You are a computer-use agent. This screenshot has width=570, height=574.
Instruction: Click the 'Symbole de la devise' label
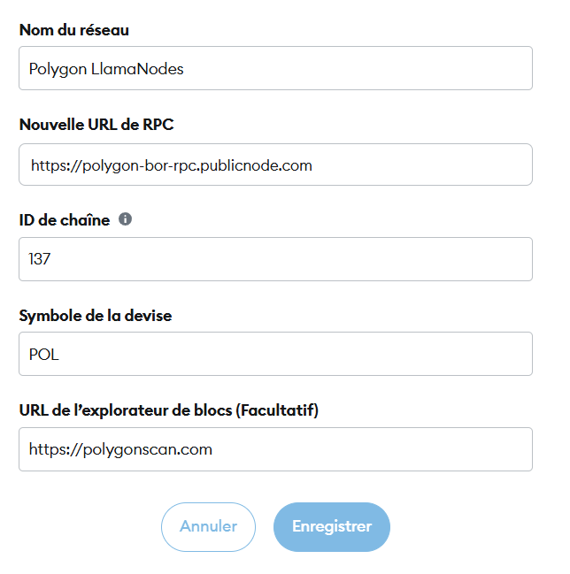(96, 316)
